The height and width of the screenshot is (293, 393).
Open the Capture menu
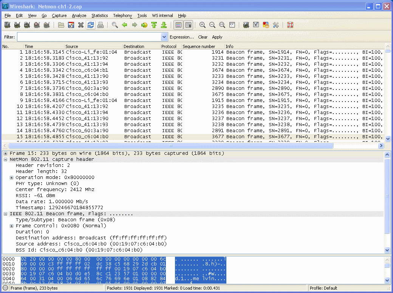click(x=59, y=15)
